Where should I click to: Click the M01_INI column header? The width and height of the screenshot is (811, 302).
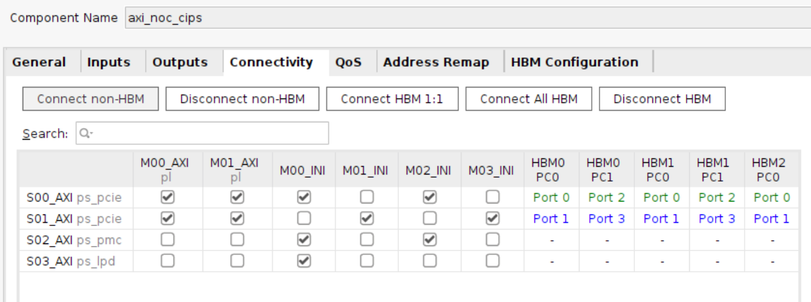point(366,170)
